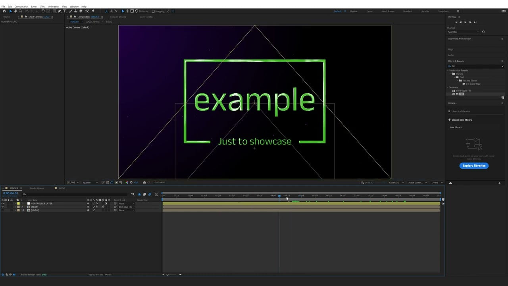This screenshot has width=508, height=286.
Task: Open the Graph Editor in the timeline
Action: [x=157, y=194]
